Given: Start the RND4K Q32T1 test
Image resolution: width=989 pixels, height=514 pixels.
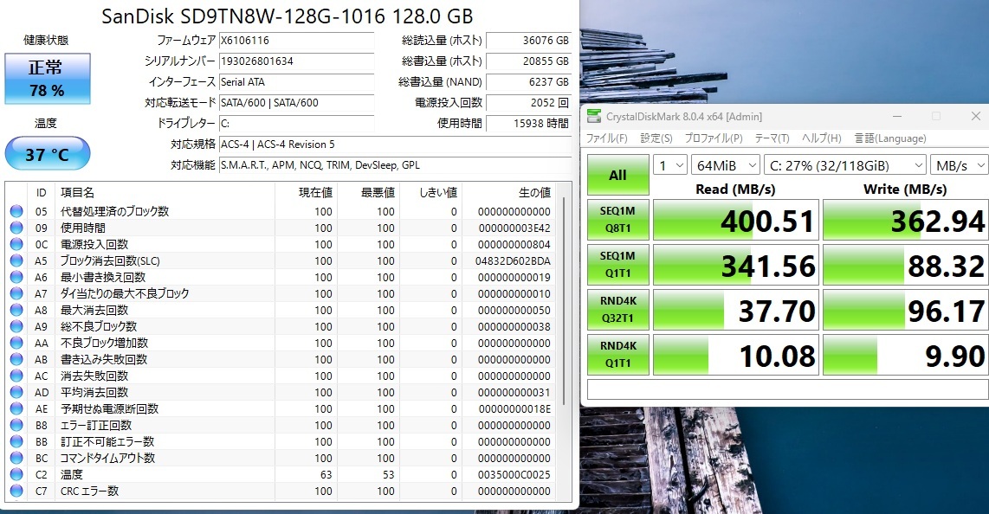Looking at the screenshot, I should pyautogui.click(x=618, y=309).
